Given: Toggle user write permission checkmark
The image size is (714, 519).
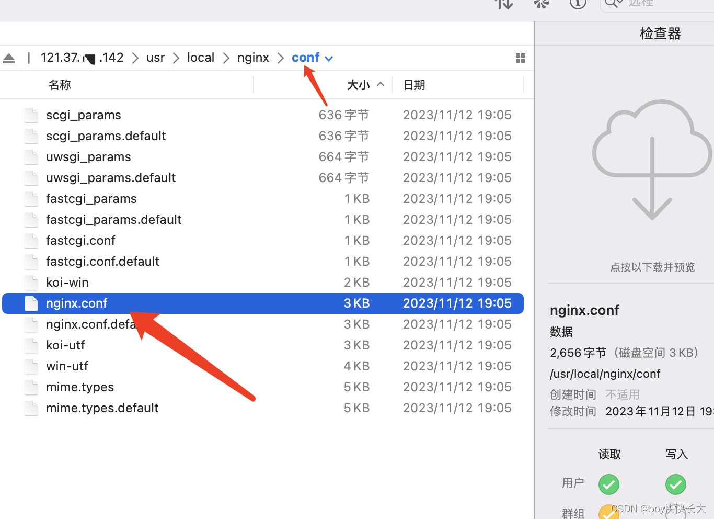Looking at the screenshot, I should coord(676,484).
